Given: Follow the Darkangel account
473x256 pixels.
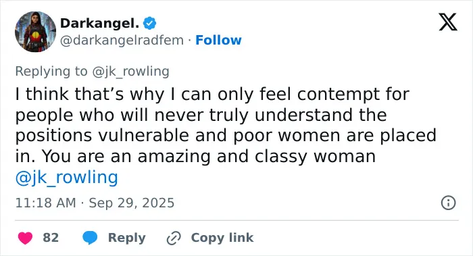Looking at the screenshot, I should 218,40.
